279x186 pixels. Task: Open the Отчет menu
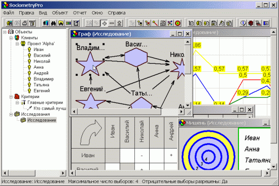(80, 13)
